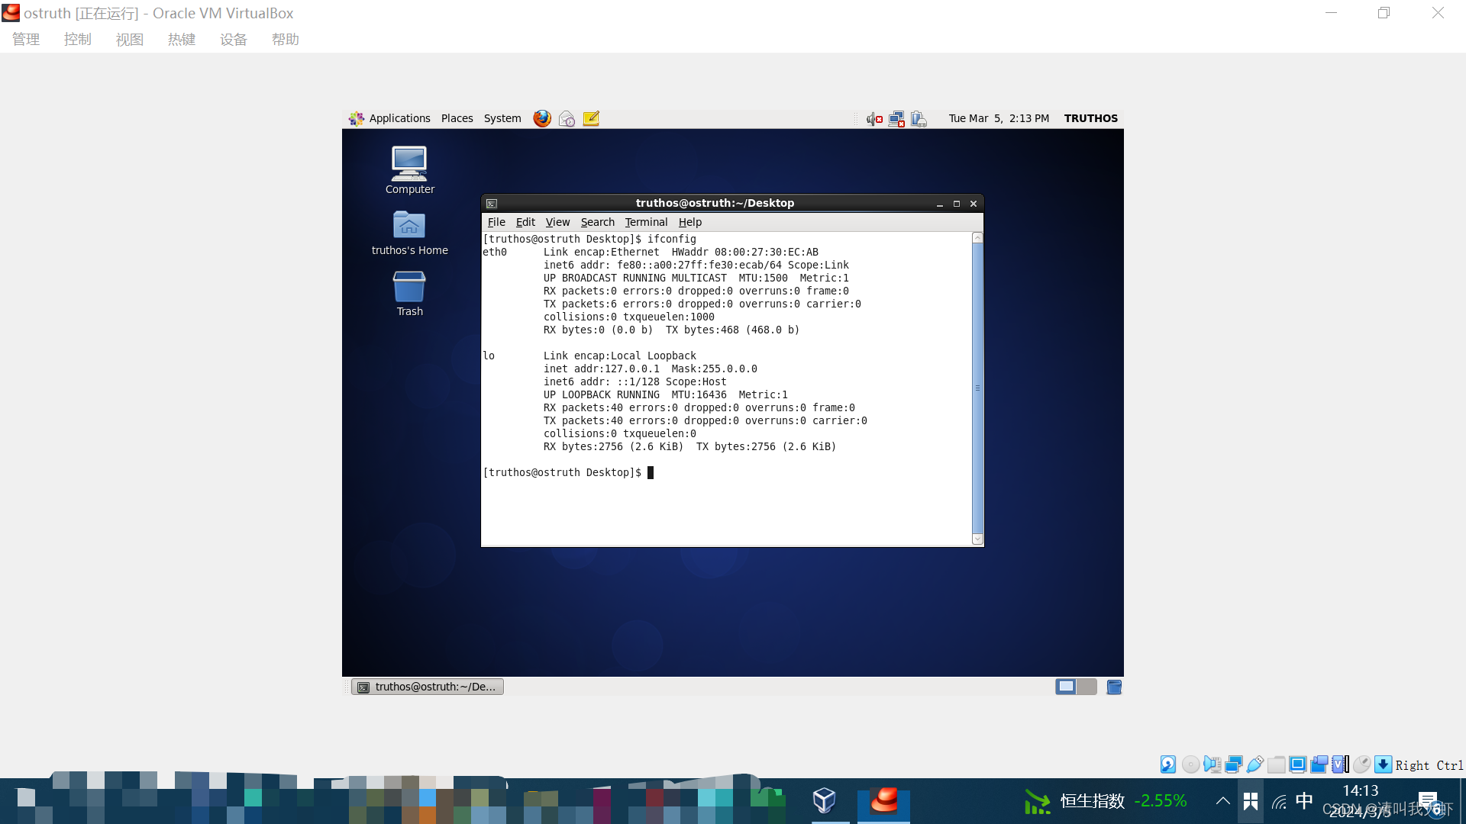Viewport: 1466px width, 824px height.
Task: Open VirtualBox manager icon in Windows taskbar
Action: [824, 801]
